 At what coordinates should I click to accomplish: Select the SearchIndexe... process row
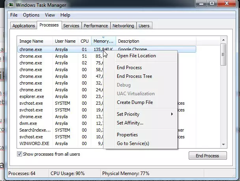click(60, 130)
